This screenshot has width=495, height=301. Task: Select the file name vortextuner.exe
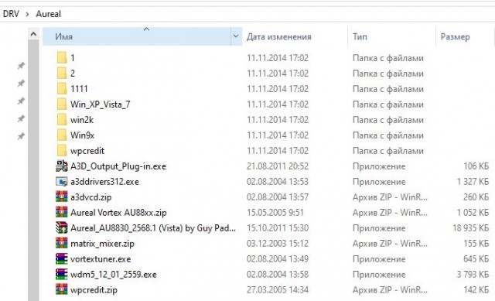point(101,259)
